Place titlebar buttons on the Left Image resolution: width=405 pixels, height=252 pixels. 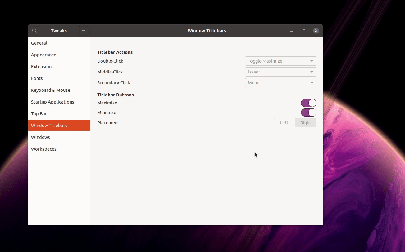coord(284,122)
